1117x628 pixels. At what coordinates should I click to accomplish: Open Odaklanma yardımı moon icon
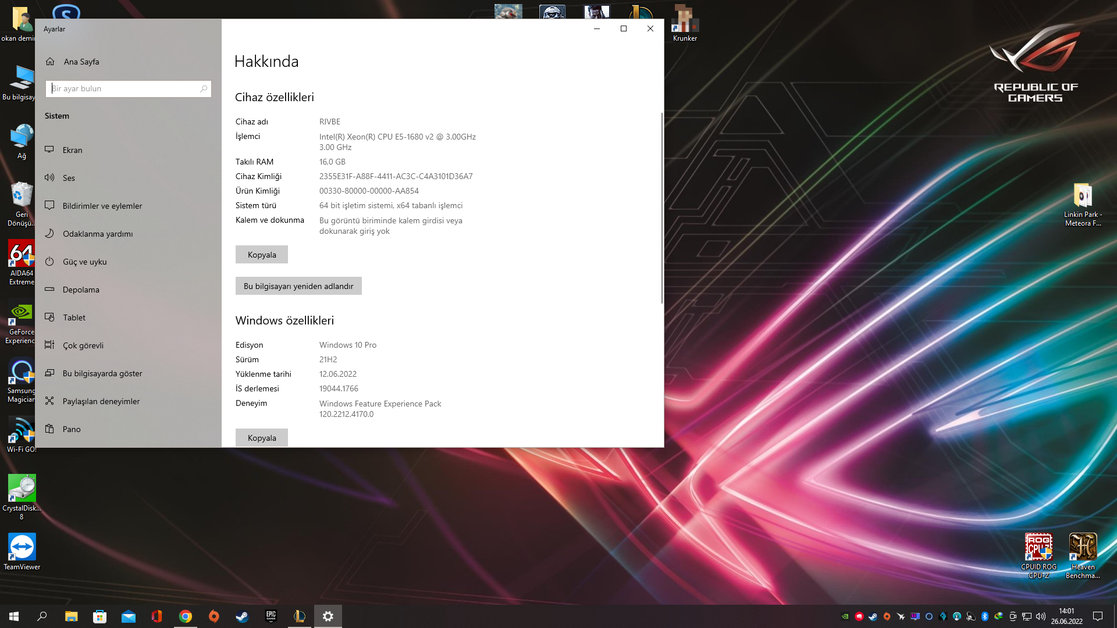50,233
